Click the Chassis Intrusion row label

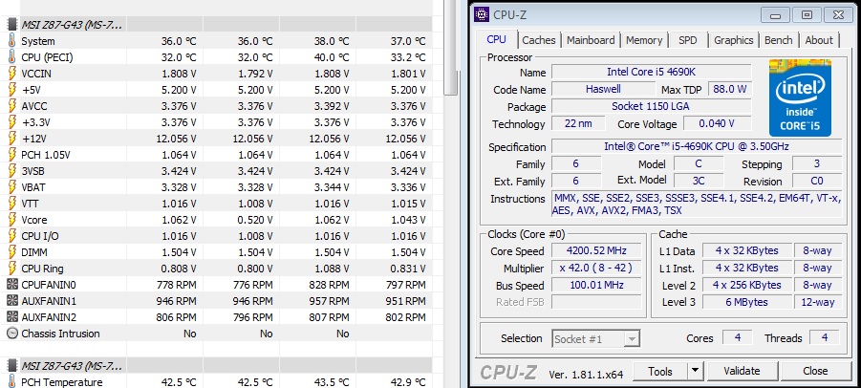[60, 334]
